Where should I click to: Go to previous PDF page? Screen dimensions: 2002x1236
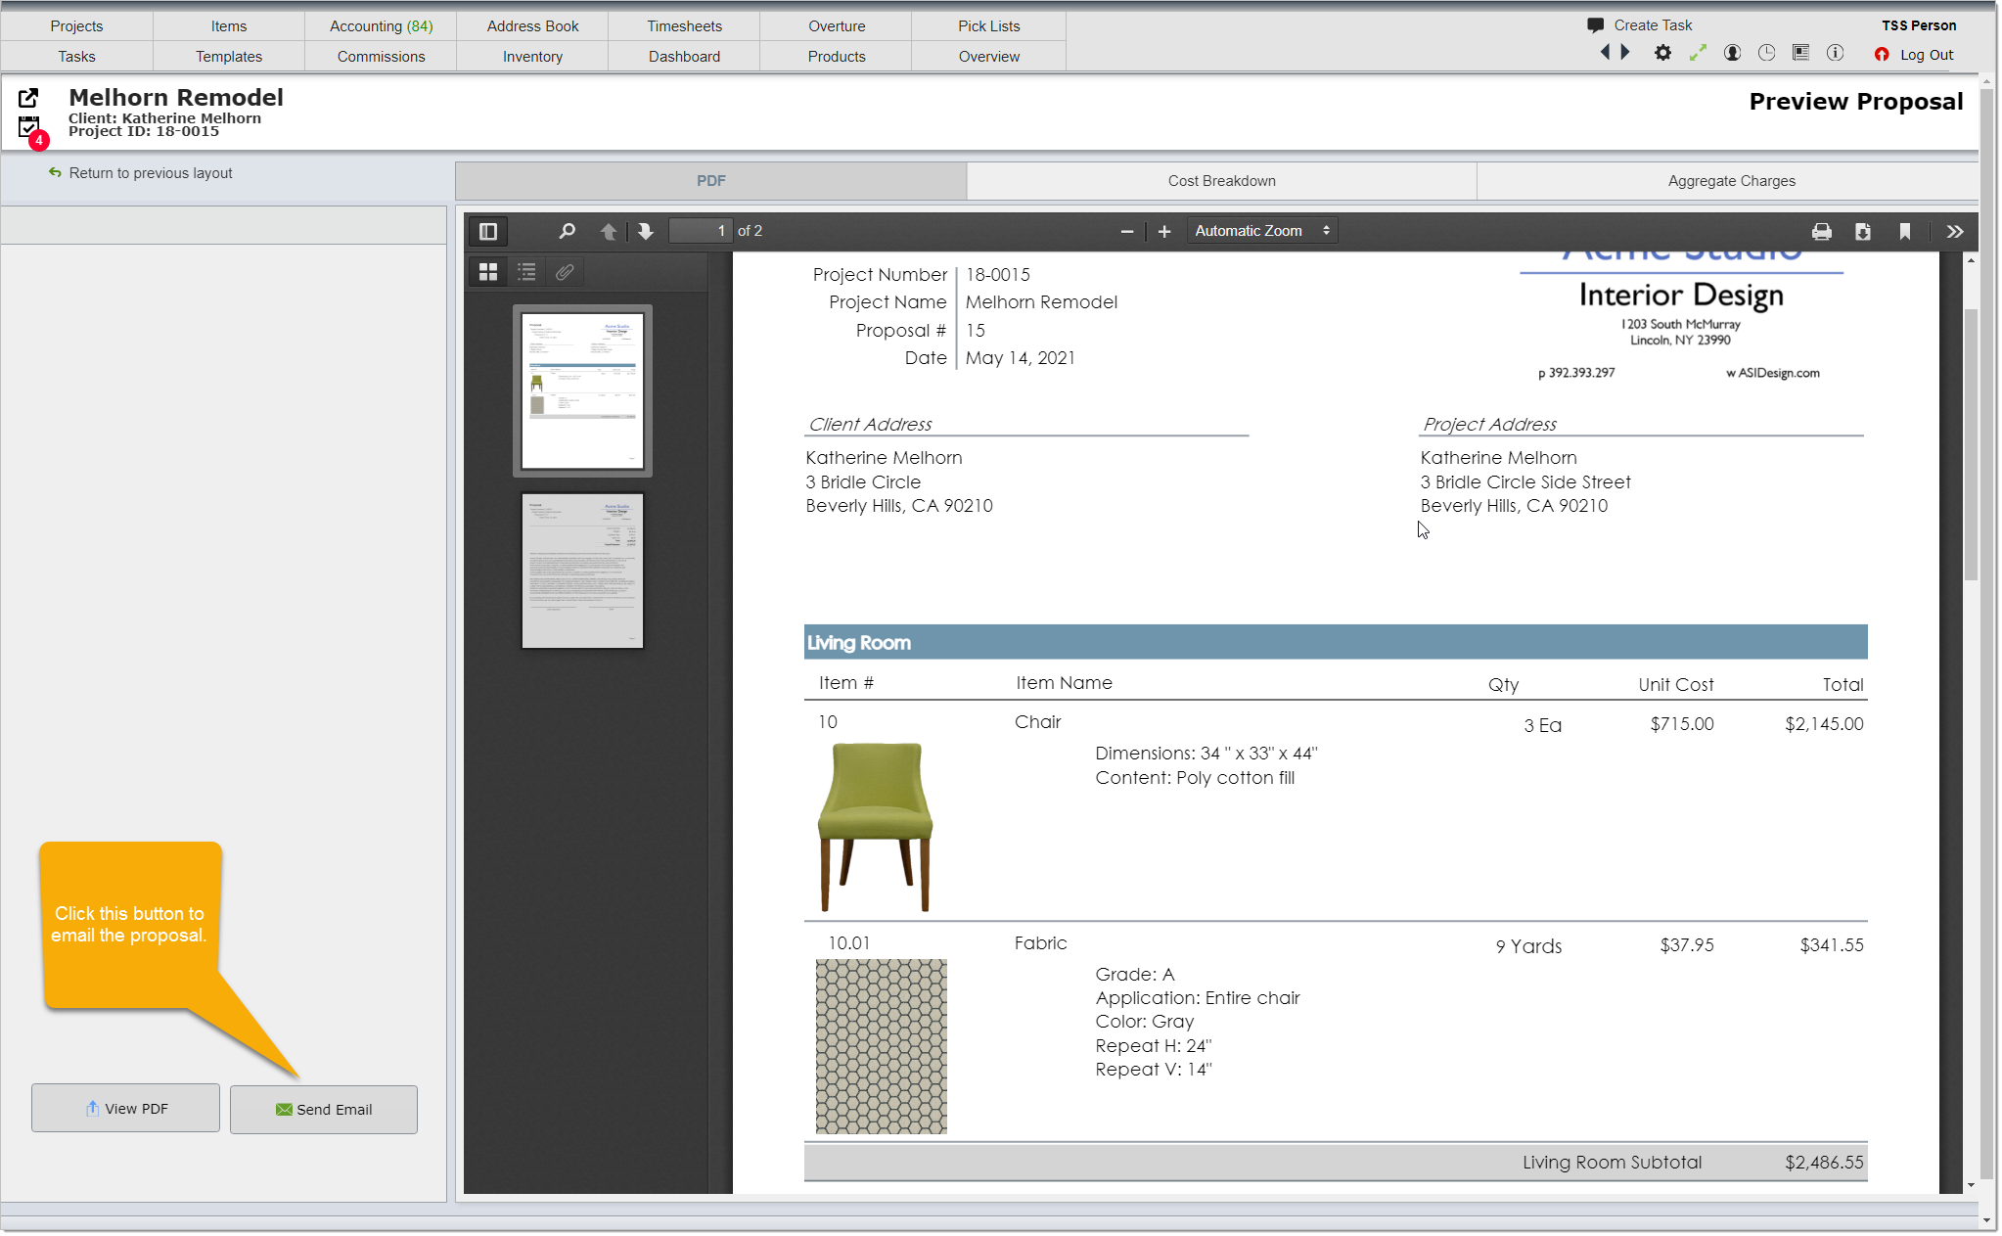[x=609, y=232]
